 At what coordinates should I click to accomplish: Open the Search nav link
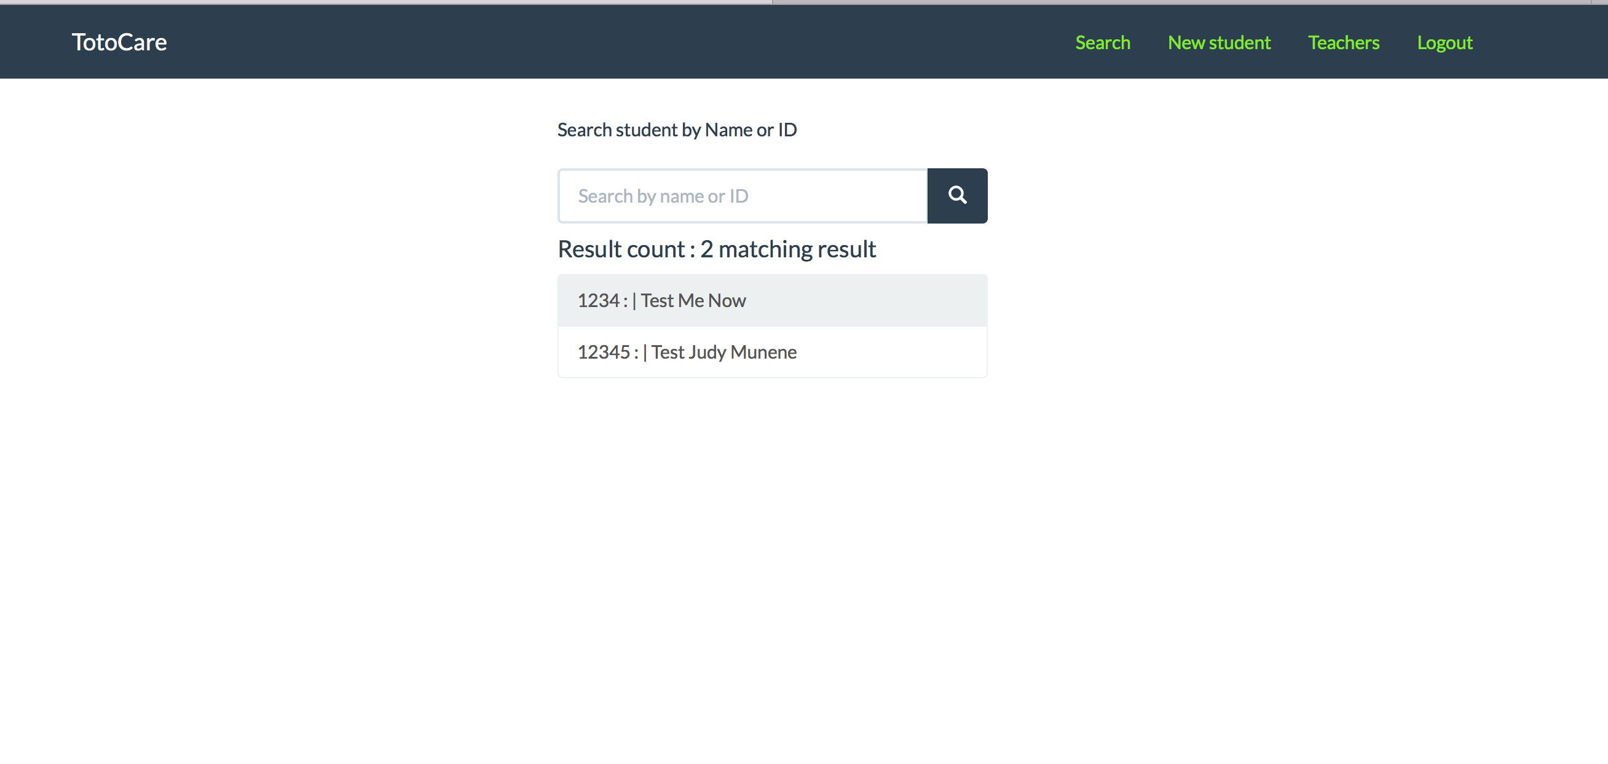[1102, 42]
